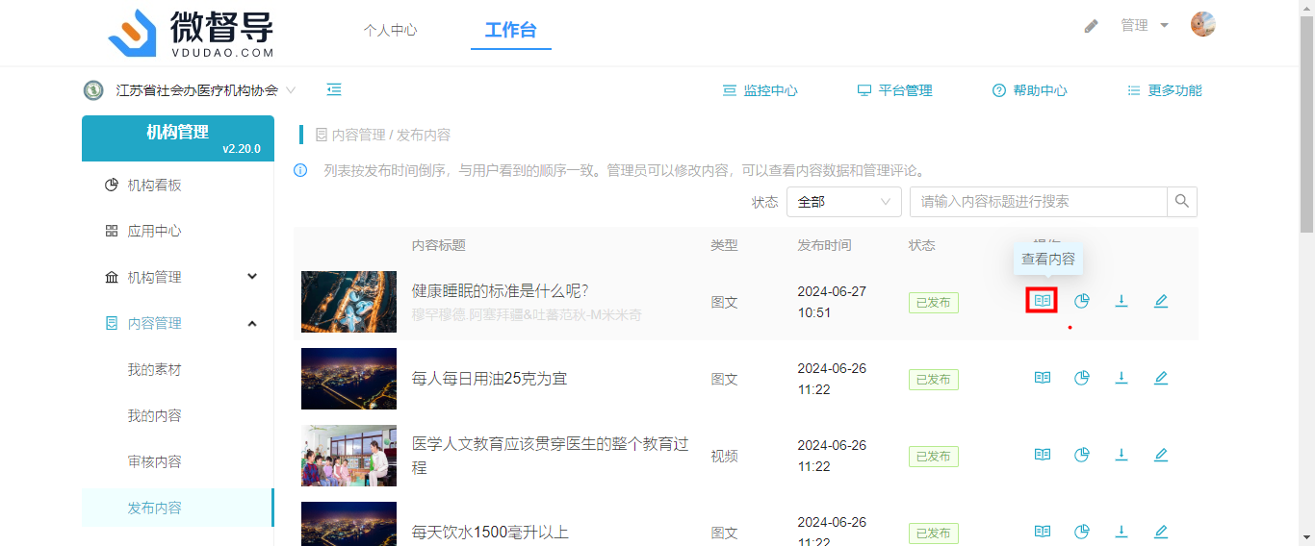Collapse sidebar using the menu fold icon
The width and height of the screenshot is (1315, 546).
[x=334, y=90]
